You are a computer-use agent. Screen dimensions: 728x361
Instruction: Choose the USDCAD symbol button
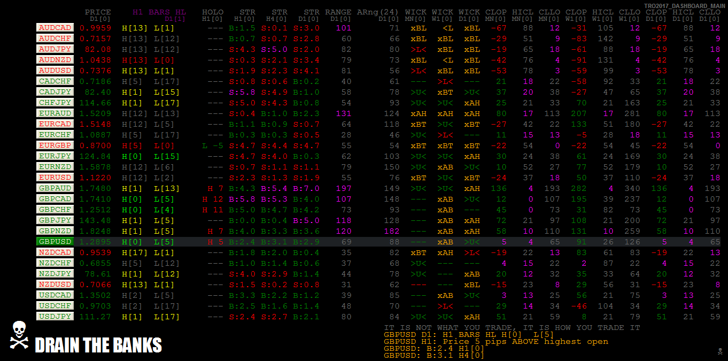[55, 295]
